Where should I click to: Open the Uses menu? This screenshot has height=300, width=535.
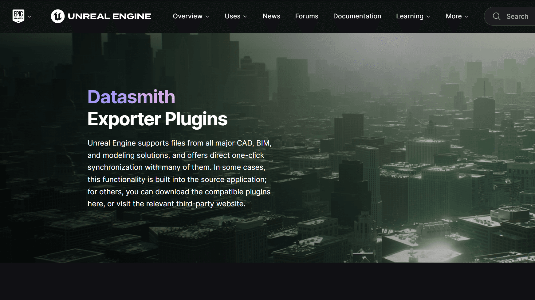[233, 16]
